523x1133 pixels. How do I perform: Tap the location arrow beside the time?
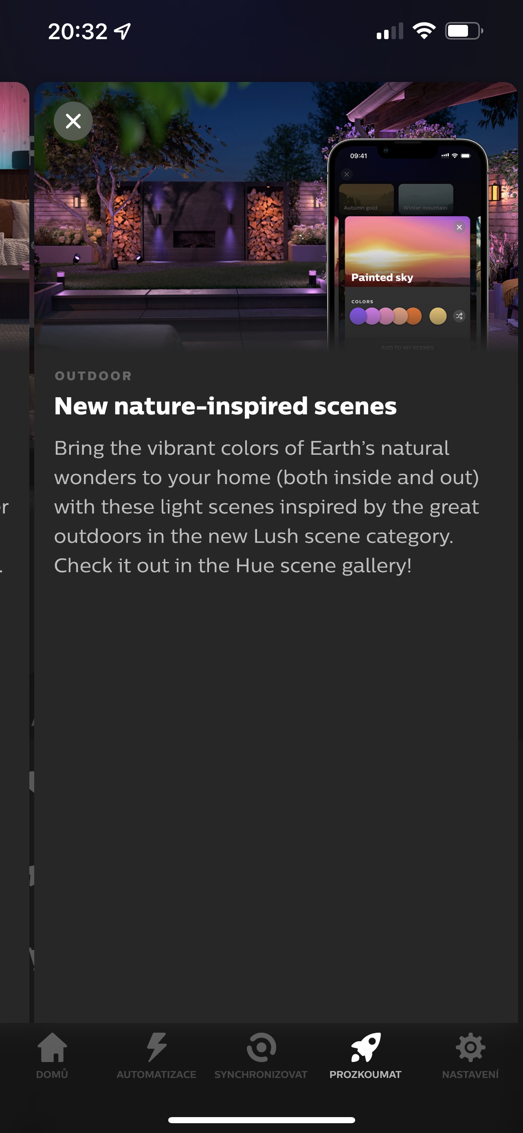tap(123, 31)
